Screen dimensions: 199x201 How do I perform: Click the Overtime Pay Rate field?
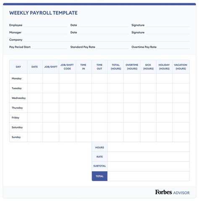click(173, 47)
